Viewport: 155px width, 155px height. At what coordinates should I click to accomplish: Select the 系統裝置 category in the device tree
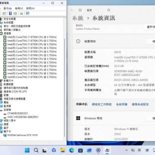[8, 23]
